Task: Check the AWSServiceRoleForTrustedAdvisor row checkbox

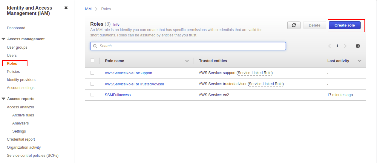Action: (x=92, y=84)
